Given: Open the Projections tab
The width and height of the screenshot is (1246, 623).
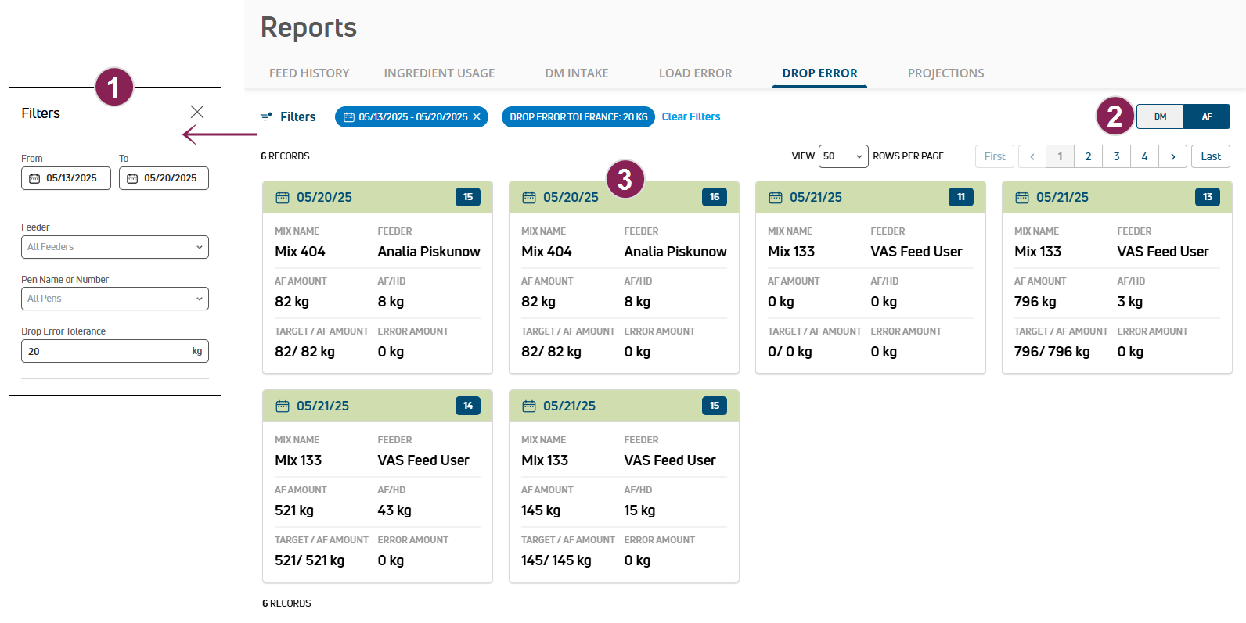Looking at the screenshot, I should pyautogui.click(x=945, y=73).
